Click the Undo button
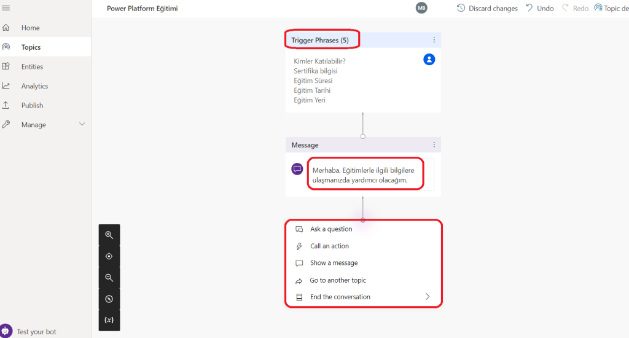Screen dimensions: 629x338 pyautogui.click(x=539, y=9)
